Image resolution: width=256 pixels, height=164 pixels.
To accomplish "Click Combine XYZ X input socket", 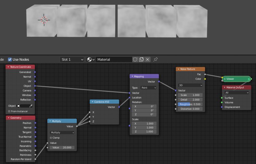I will pyautogui.click(x=90, y=112).
